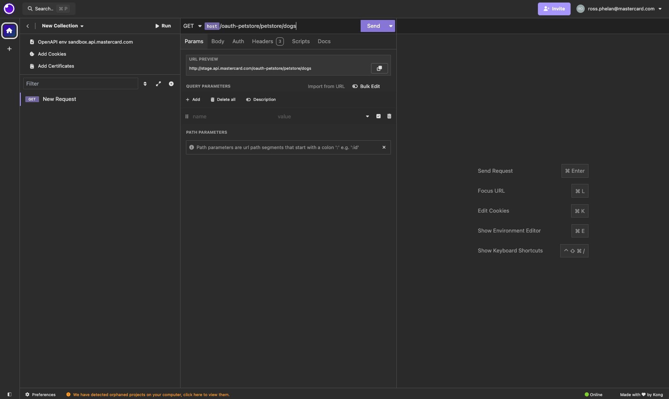Screen dimensions: 669x399
Task: Delete the query parameter row trash icon
Action: tap(389, 116)
